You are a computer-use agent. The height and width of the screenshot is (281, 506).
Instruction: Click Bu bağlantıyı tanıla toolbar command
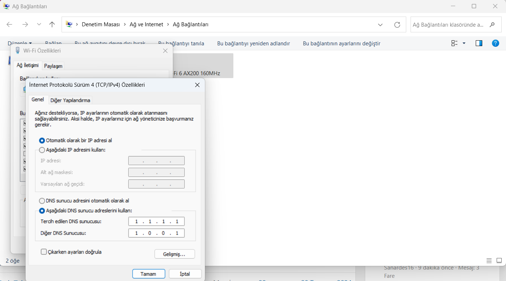(181, 44)
